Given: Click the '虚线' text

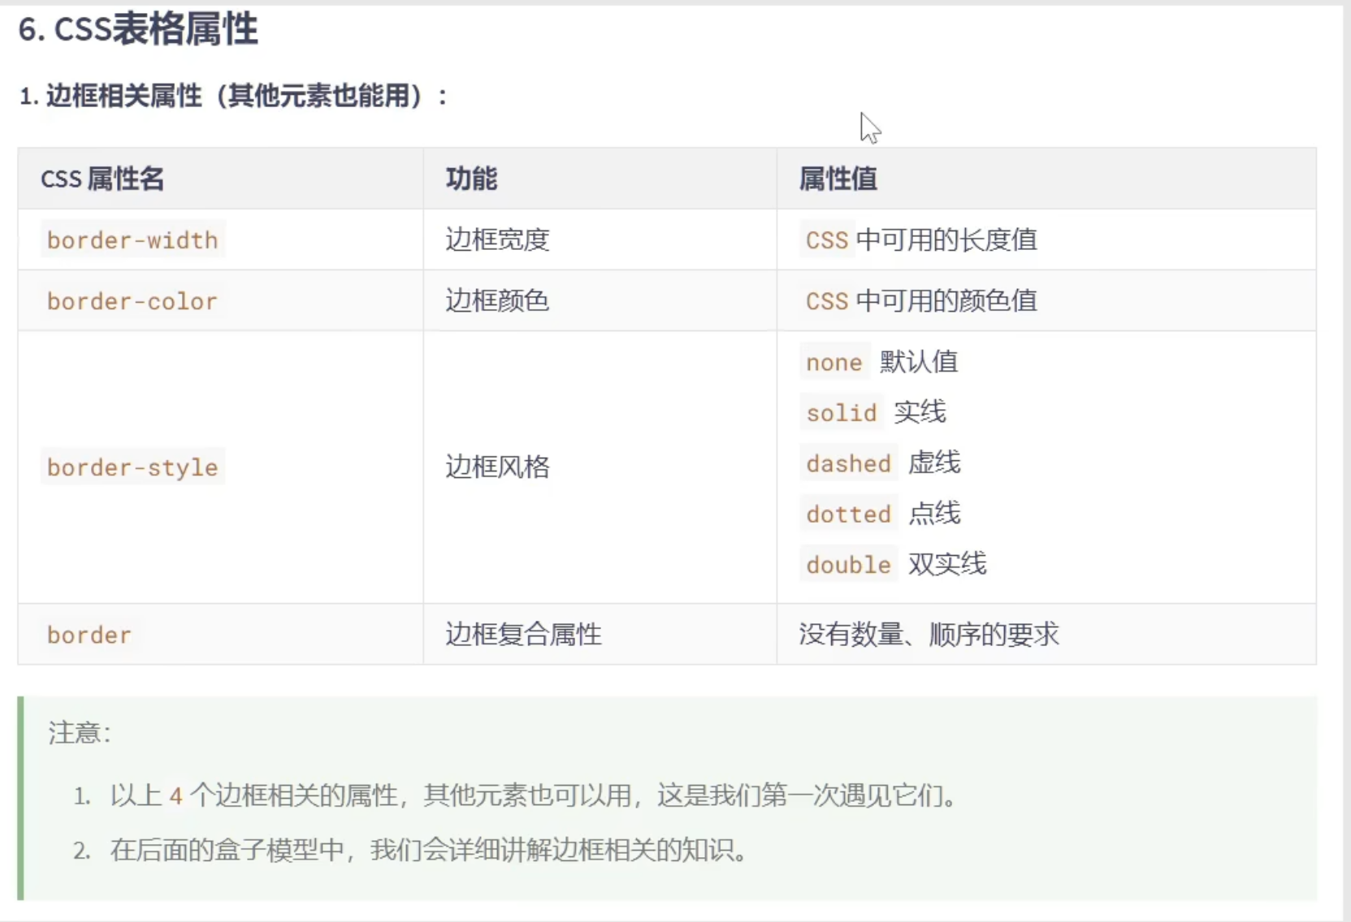Looking at the screenshot, I should pyautogui.click(x=935, y=463).
